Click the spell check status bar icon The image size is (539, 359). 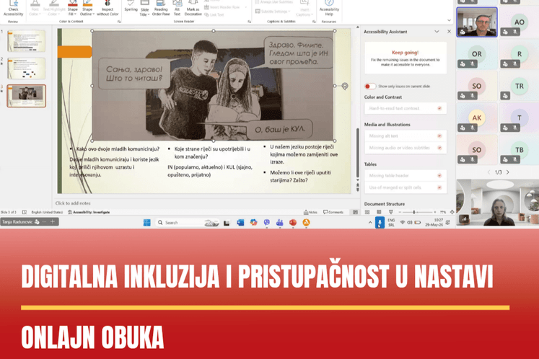click(x=24, y=213)
